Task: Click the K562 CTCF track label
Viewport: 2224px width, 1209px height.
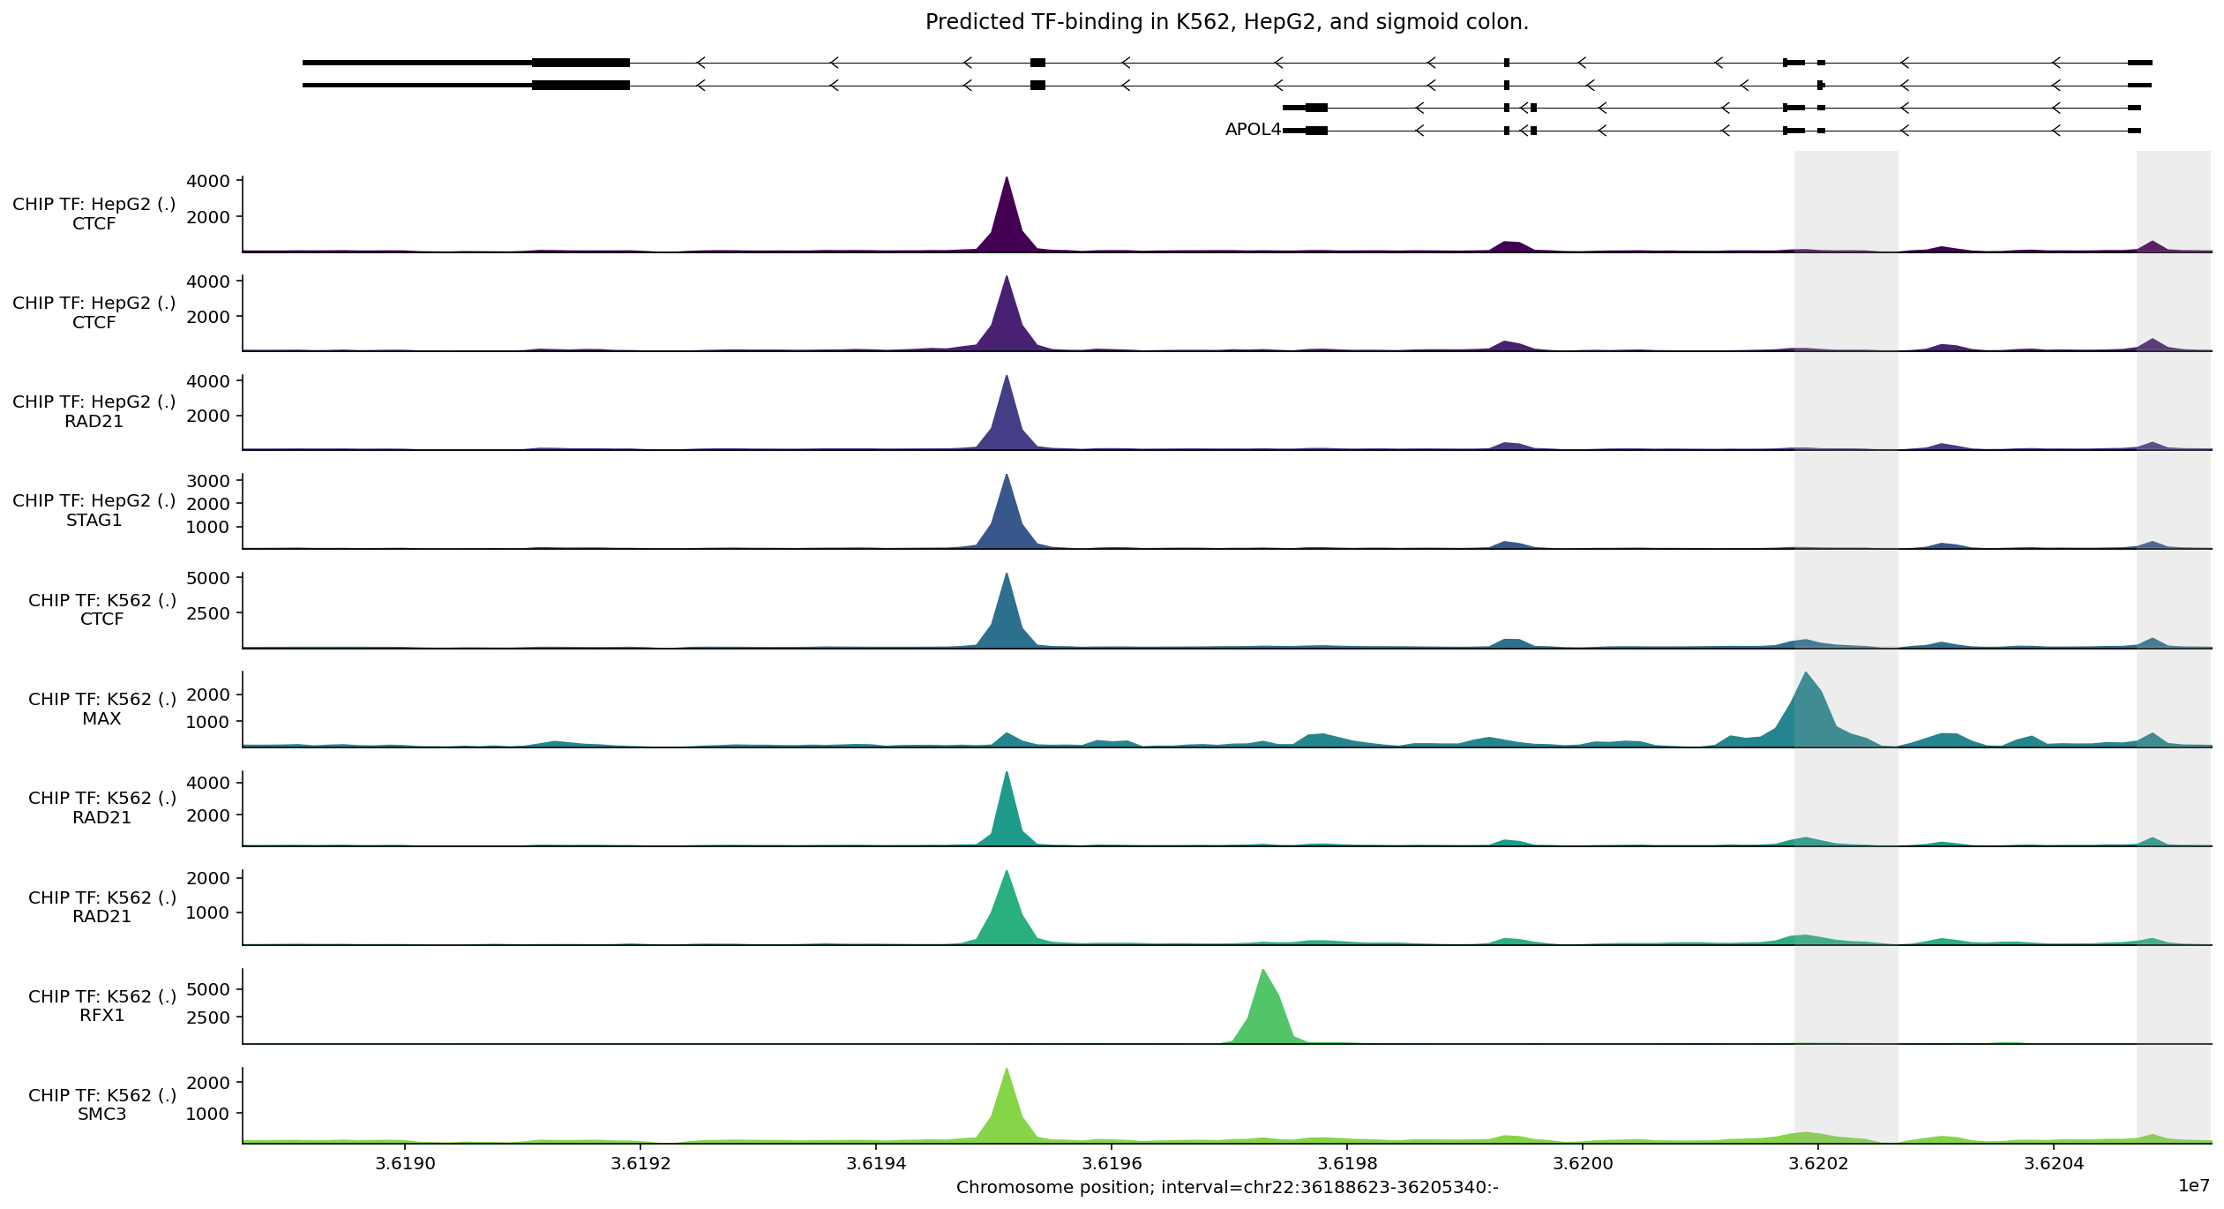Action: tap(101, 609)
